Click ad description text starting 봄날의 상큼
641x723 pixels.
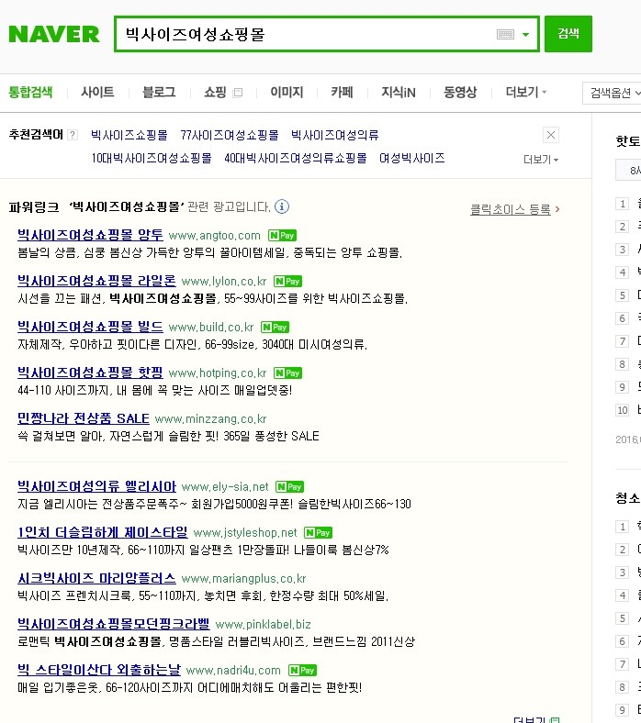click(210, 252)
